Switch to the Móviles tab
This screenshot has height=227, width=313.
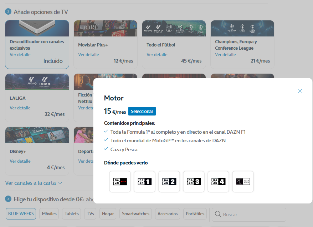tap(49, 214)
